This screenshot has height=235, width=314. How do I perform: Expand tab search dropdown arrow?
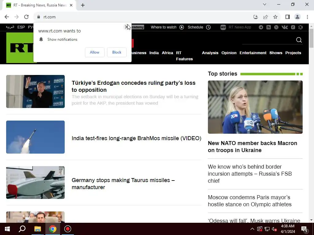[x=265, y=4]
